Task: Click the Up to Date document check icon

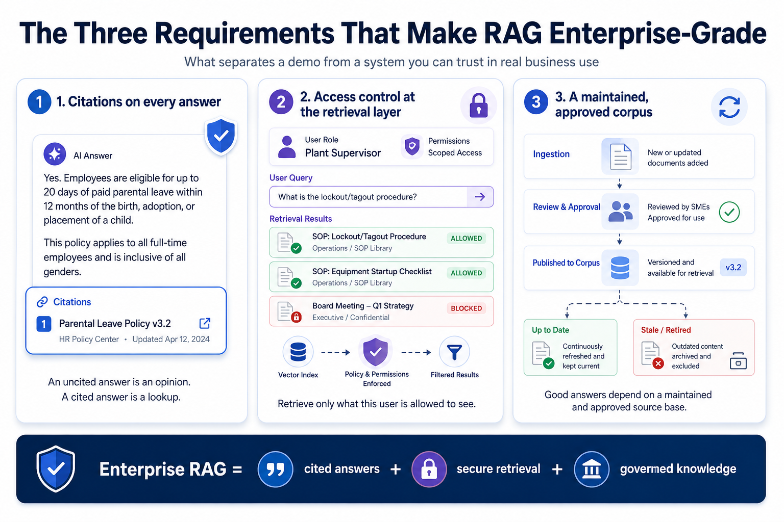Action: coord(543,355)
